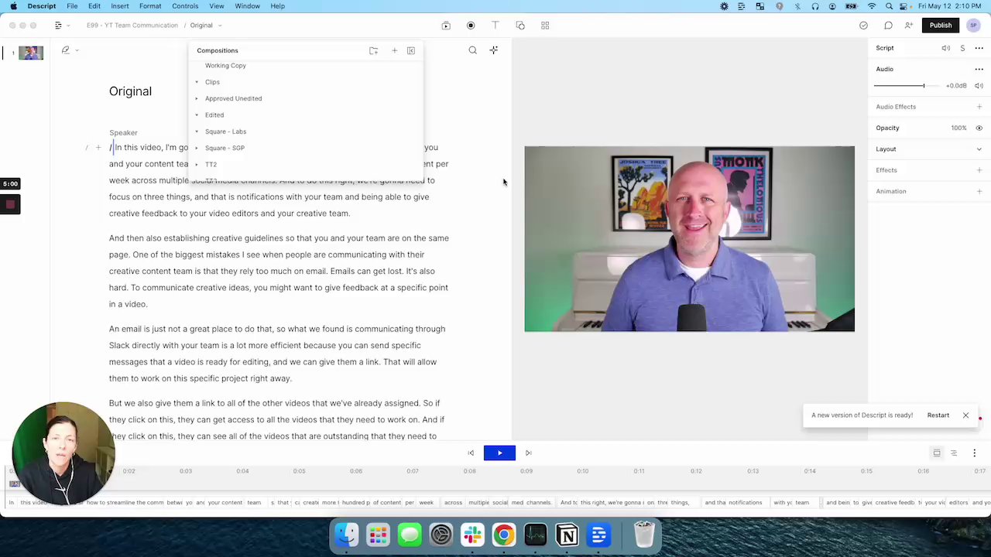Toggle the script-lines timeline view icon
991x557 pixels.
[954, 453]
